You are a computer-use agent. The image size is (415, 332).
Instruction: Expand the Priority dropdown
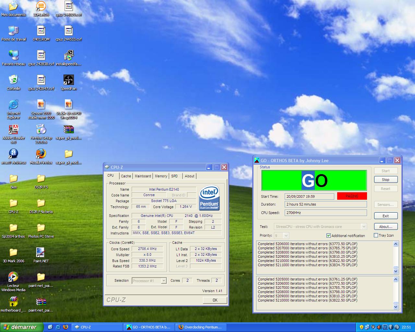coord(286,236)
